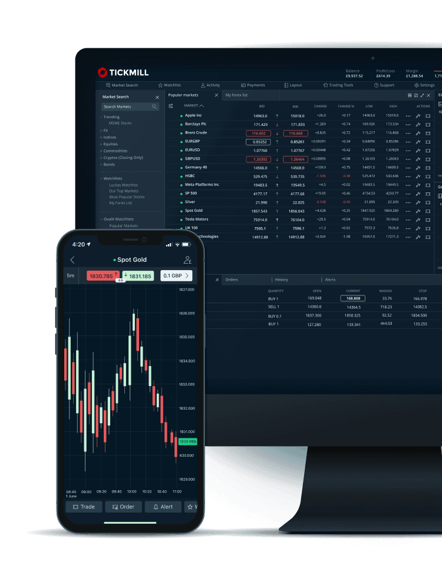442x572 pixels.
Task: Open the Activity menu item
Action: click(x=210, y=85)
